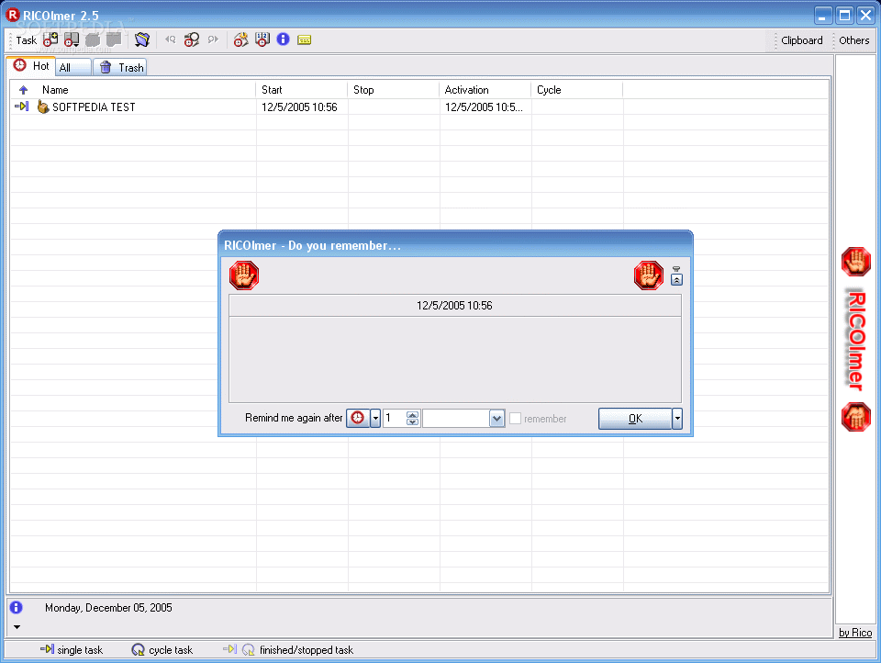Select the SOFTPEDIA TEST task name
Image resolution: width=881 pixels, height=663 pixels.
pyautogui.click(x=94, y=107)
